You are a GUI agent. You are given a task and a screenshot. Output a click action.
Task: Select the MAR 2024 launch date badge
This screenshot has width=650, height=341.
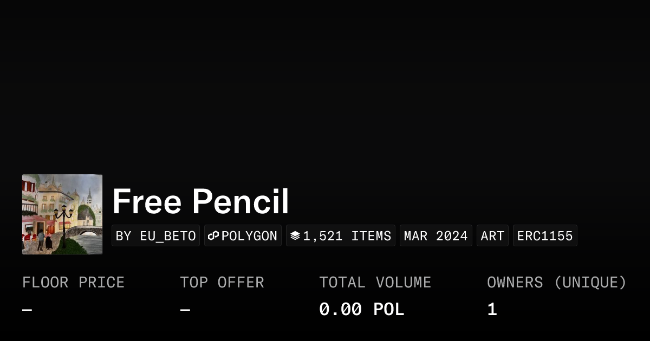coord(435,235)
